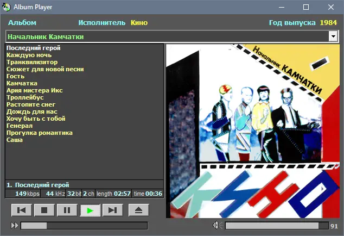The width and height of the screenshot is (344, 236).
Task: Select track Хочу быть с тобой
Action: coord(36,119)
